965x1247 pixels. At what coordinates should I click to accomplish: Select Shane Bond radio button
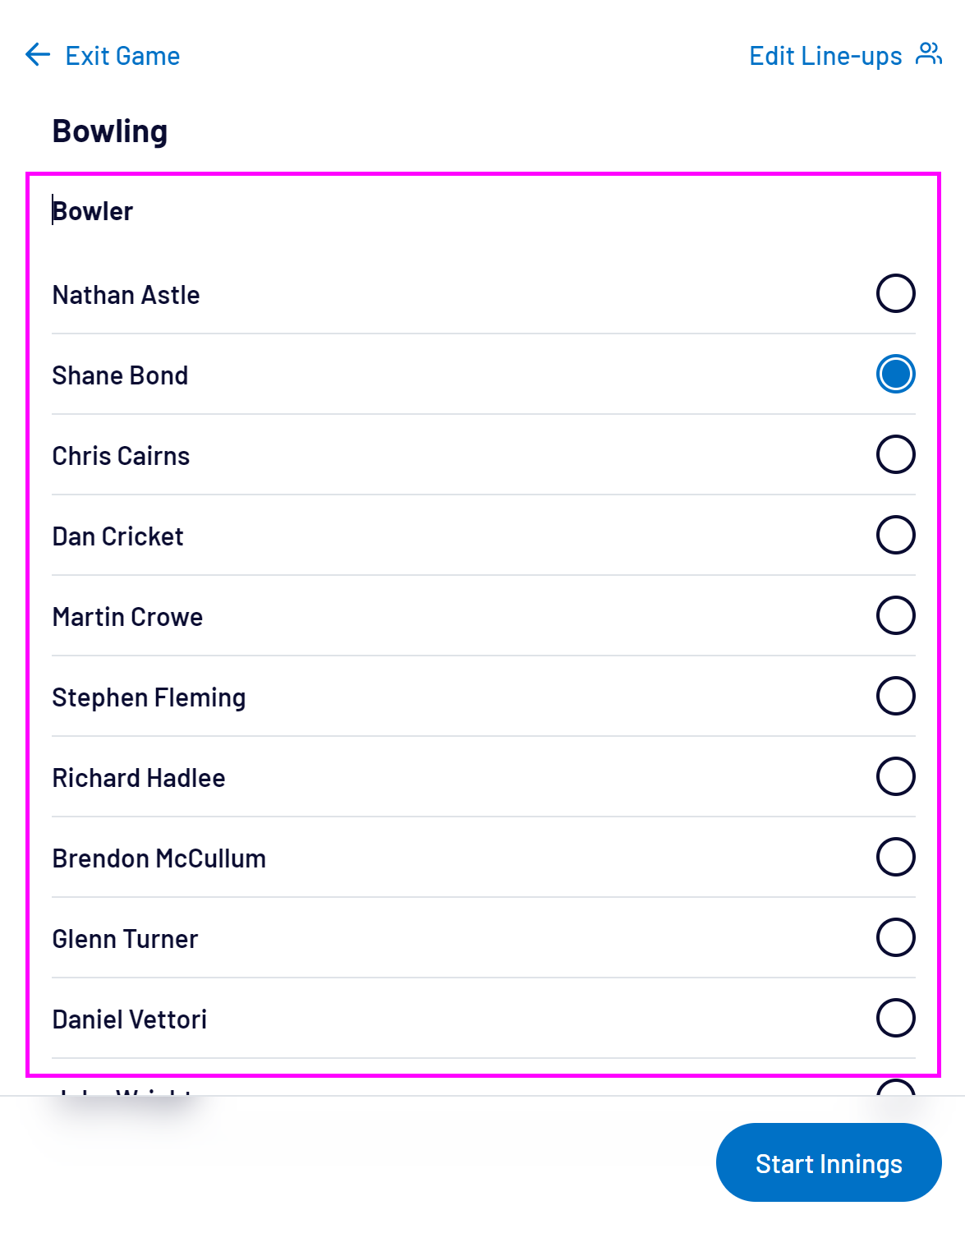tap(895, 374)
